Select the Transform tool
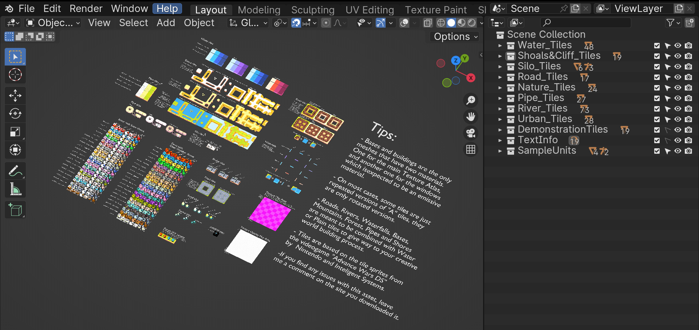 [15, 150]
